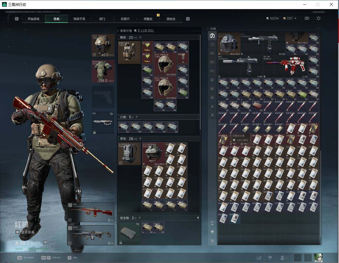The width and height of the screenshot is (339, 263).
Task: Click the player avatar in bottom bar
Action: click(x=318, y=258)
